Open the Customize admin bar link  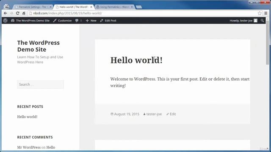[x=62, y=21]
